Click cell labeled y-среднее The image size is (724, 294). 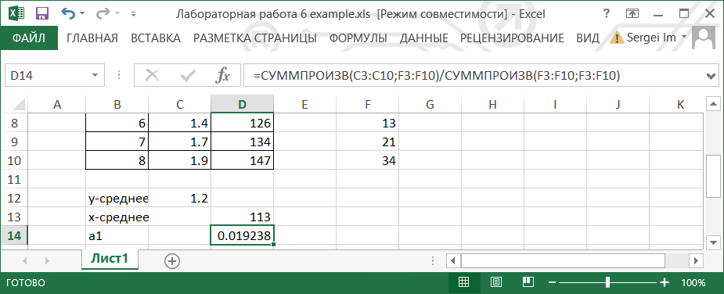coord(117,199)
